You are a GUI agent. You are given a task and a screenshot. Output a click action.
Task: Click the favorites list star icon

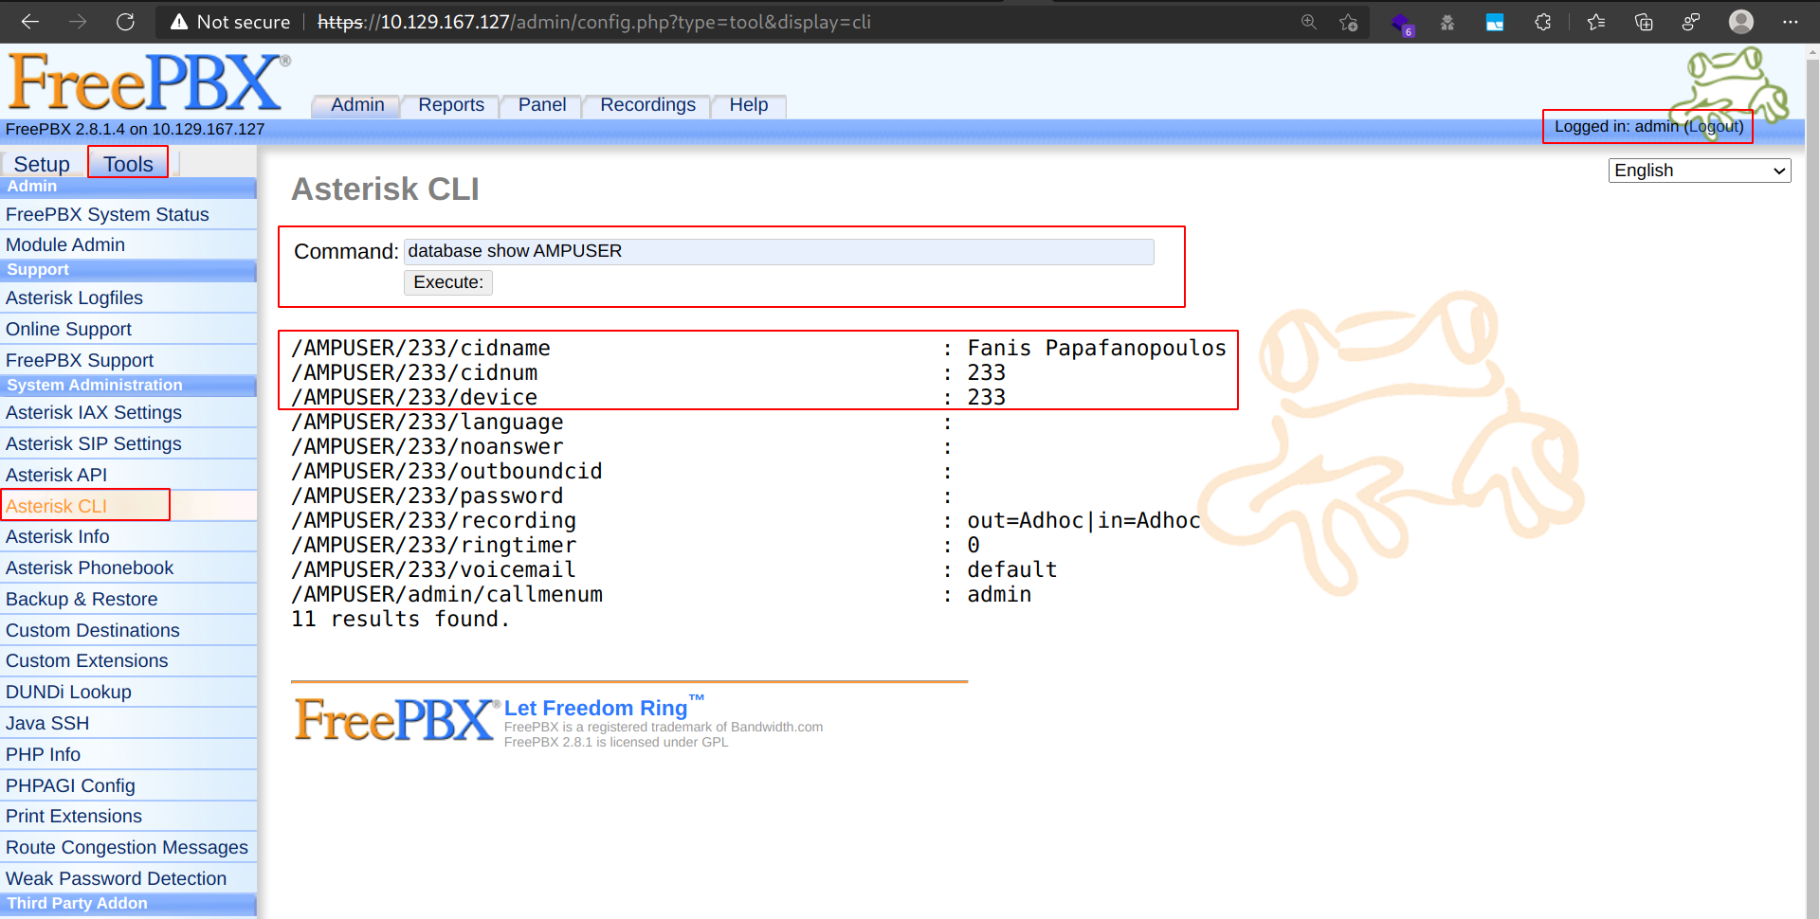click(x=1595, y=21)
